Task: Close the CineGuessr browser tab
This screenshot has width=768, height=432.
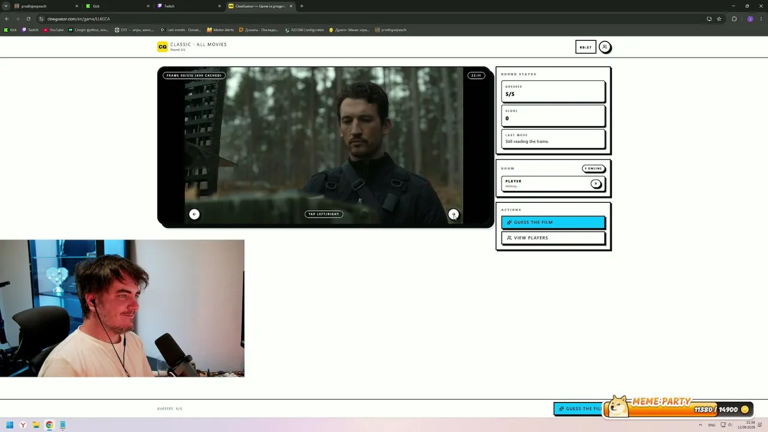Action: click(x=291, y=6)
